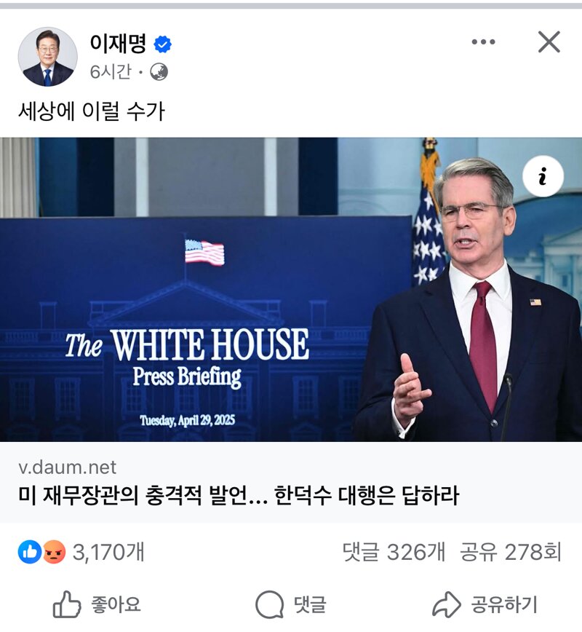
Task: Click the 댓글 comment button
Action: click(291, 604)
